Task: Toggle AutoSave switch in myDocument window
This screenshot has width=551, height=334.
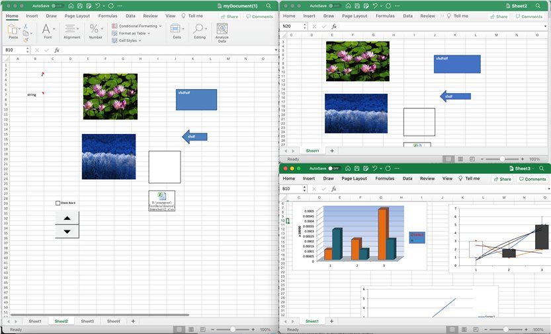Action: click(x=58, y=5)
